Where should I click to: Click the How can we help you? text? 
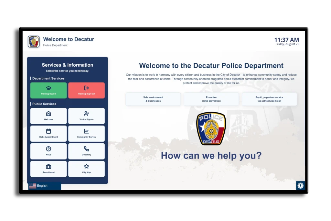click(x=211, y=156)
